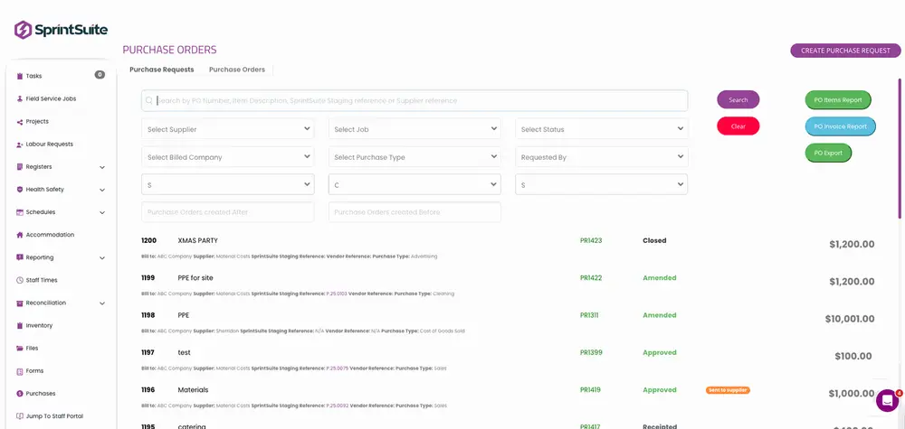Click the Inventory sidebar icon

pyautogui.click(x=20, y=325)
